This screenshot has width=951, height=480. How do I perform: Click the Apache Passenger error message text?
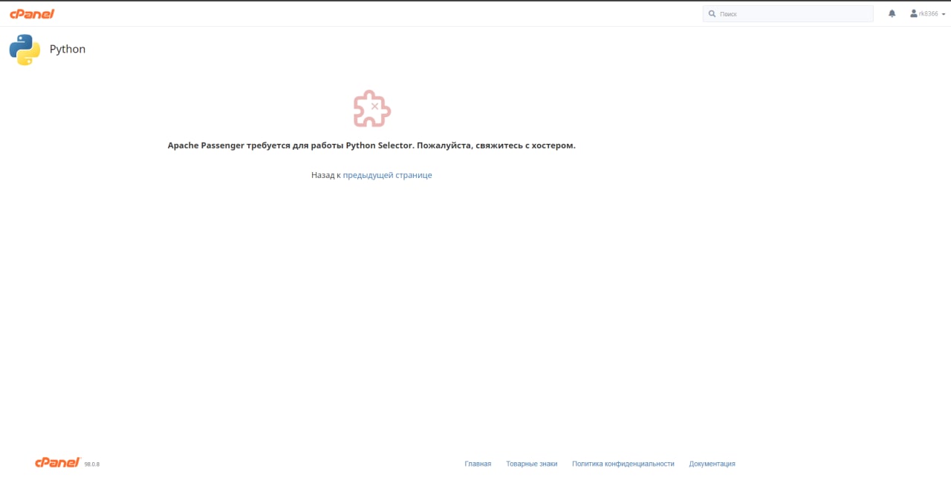pyautogui.click(x=371, y=145)
